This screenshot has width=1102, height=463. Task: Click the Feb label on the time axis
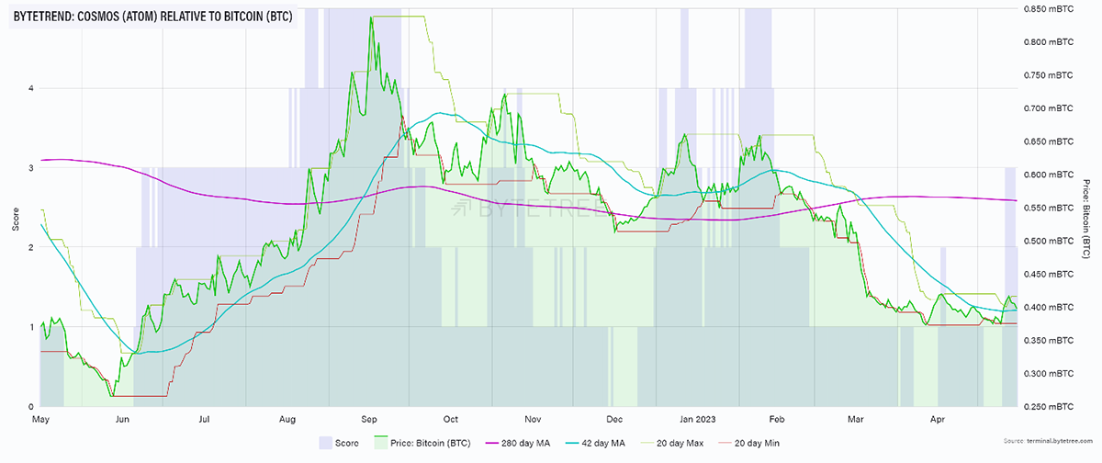pos(779,419)
